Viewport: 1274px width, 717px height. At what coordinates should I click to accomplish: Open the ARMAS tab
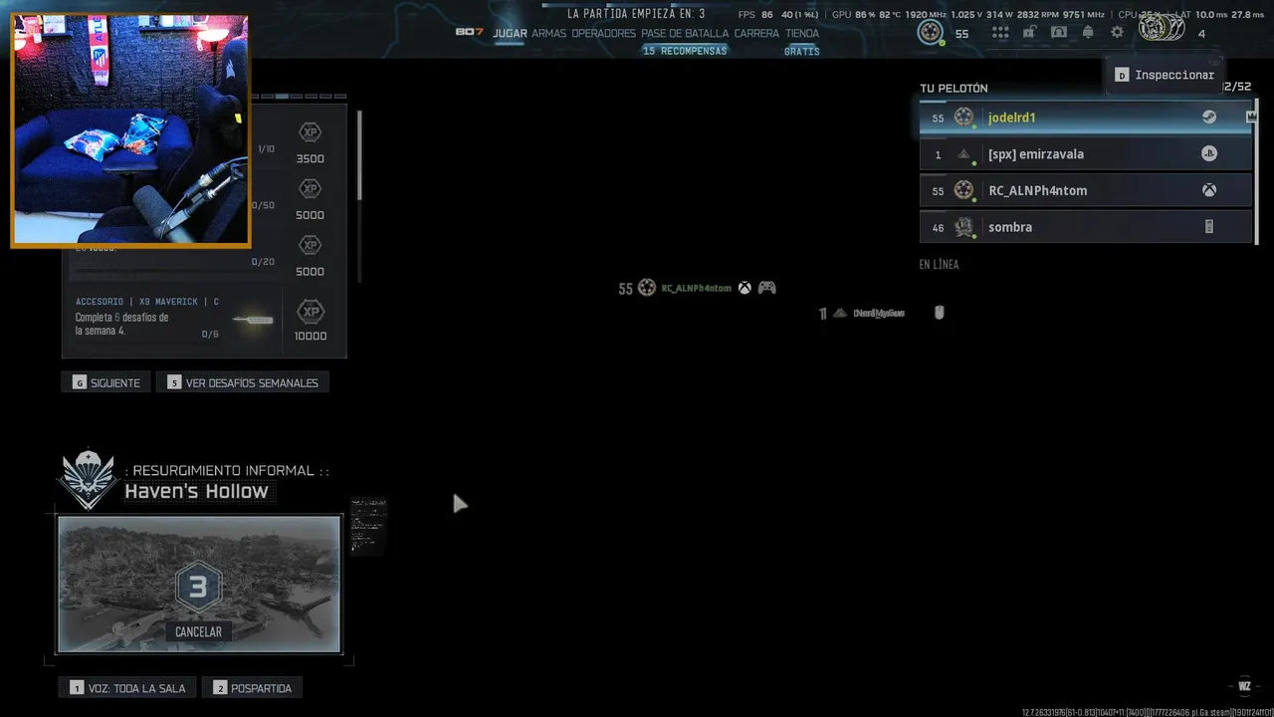[x=548, y=33]
